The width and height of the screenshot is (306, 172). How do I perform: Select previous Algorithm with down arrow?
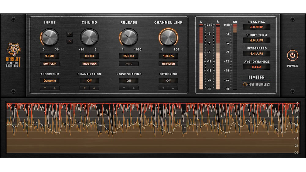tap(45, 88)
